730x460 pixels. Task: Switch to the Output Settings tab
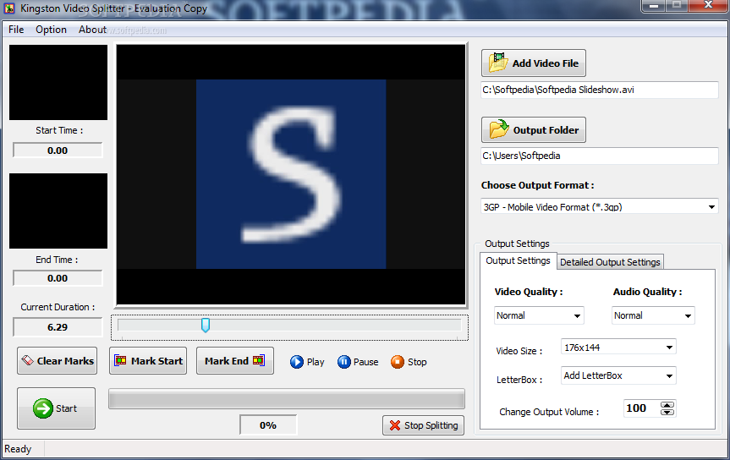click(x=518, y=260)
